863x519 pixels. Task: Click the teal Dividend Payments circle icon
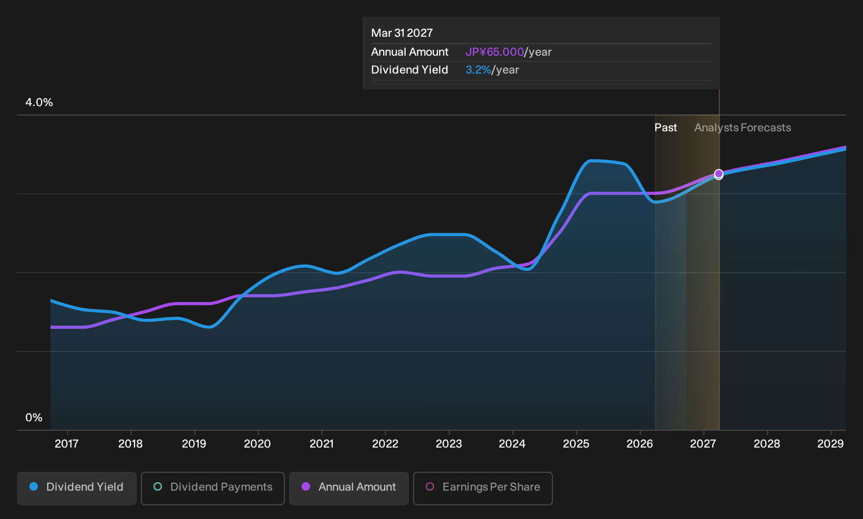tap(158, 486)
